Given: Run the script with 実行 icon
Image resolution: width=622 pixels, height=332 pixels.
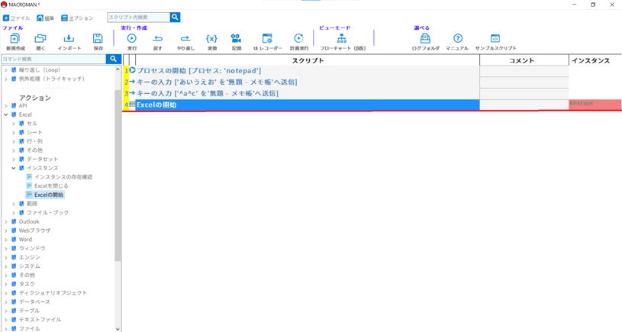Looking at the screenshot, I should coord(132,38).
